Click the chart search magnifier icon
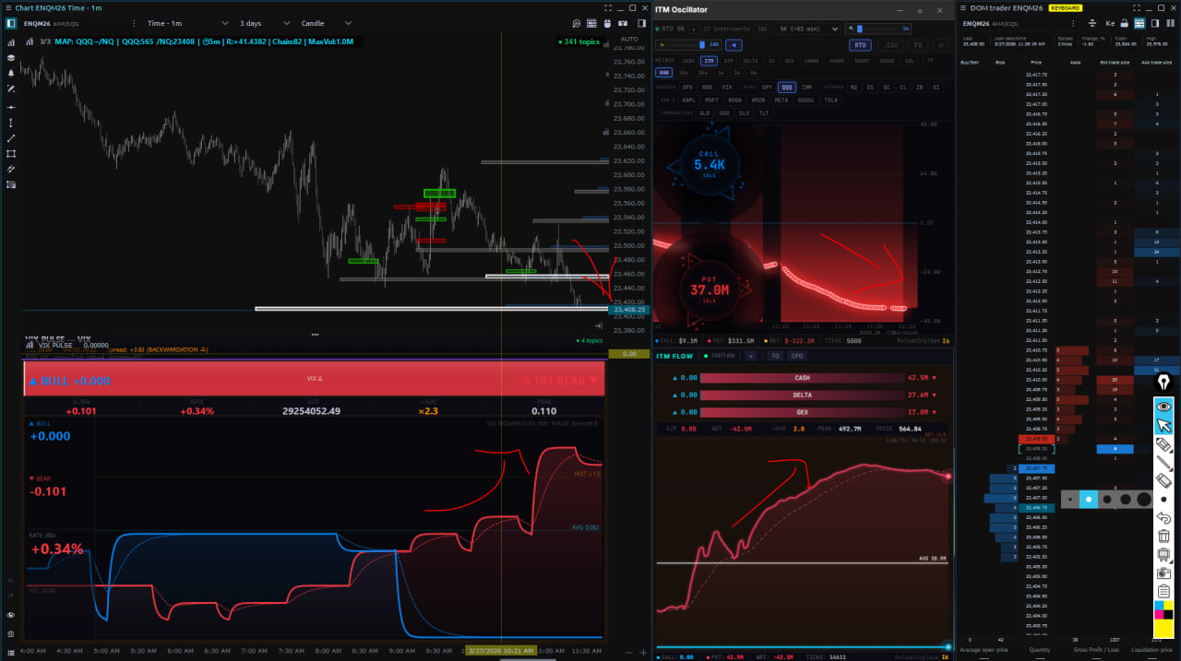1181x661 pixels. coord(576,23)
